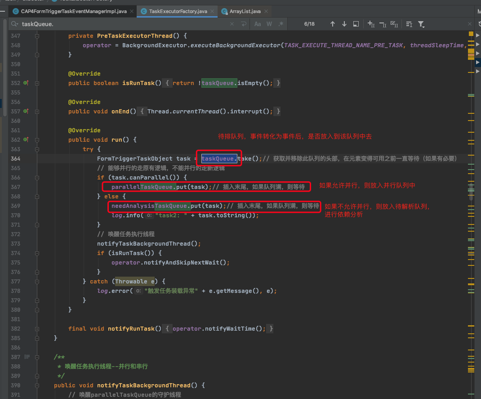Screen dimensions: 481x399
Task: Toggle whole words (W) search option
Action: [269, 24]
